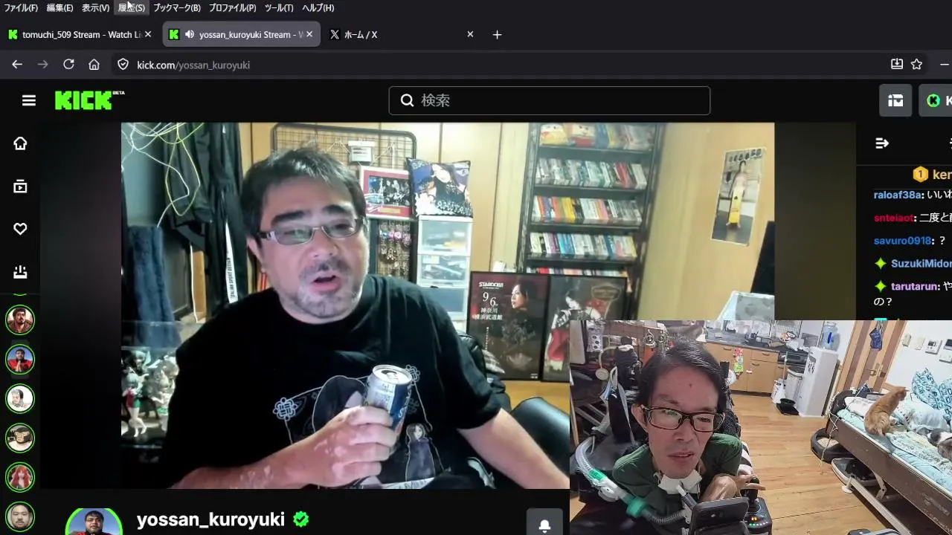This screenshot has height=535, width=952.
Task: Bookmark this page with the star
Action: 917,65
